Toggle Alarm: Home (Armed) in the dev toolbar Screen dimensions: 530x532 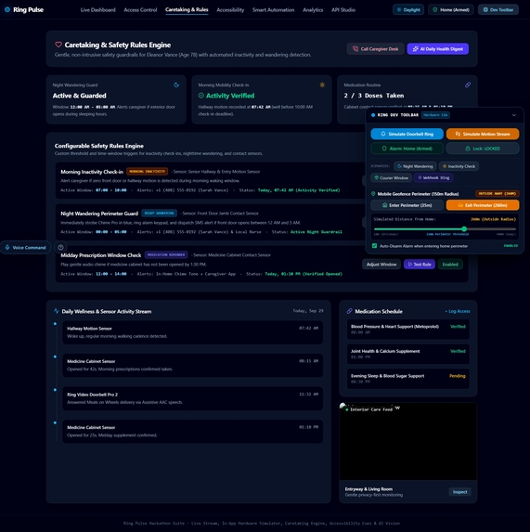pos(407,149)
